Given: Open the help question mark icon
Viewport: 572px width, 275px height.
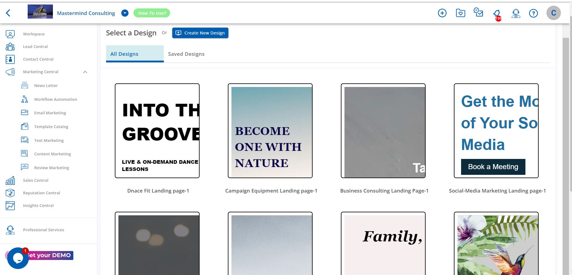Looking at the screenshot, I should click(x=534, y=13).
